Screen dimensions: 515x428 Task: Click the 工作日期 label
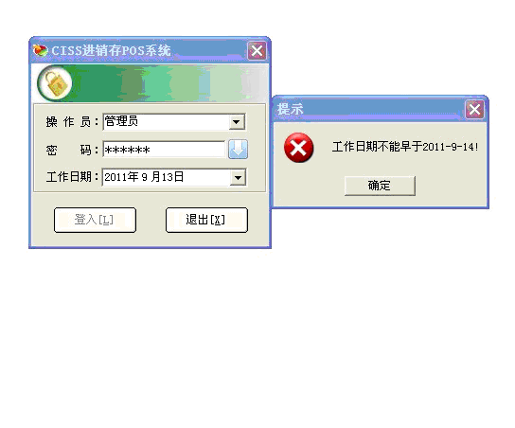tap(69, 177)
